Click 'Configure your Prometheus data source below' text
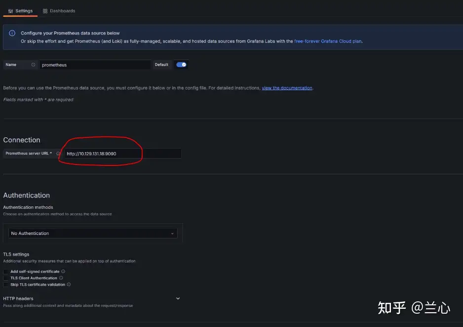Image resolution: width=463 pixels, height=327 pixels. pyautogui.click(x=70, y=33)
